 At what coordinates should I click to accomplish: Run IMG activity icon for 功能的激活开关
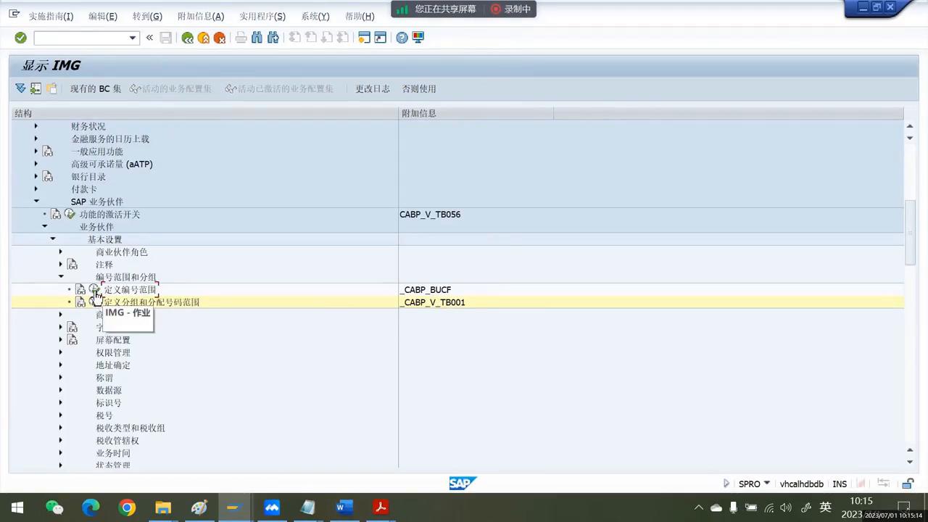(x=70, y=215)
